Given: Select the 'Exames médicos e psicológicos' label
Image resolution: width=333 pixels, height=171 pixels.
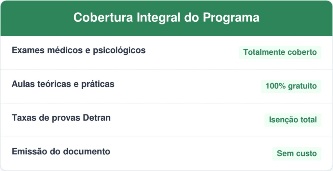Looking at the screenshot, I should coord(79,51).
